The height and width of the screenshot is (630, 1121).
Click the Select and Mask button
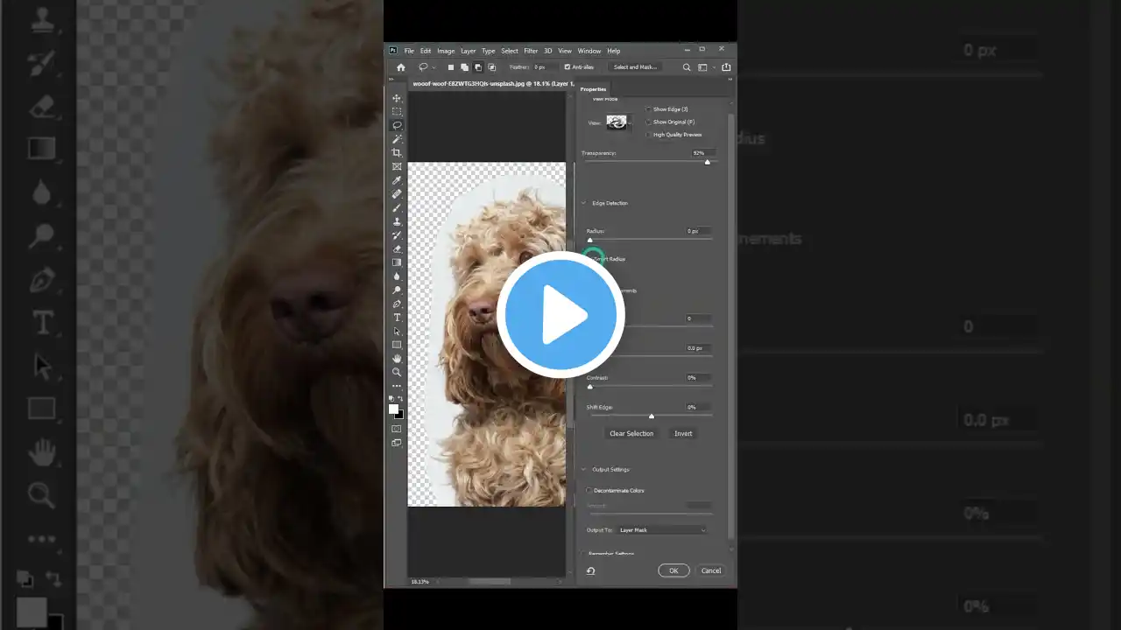[635, 67]
